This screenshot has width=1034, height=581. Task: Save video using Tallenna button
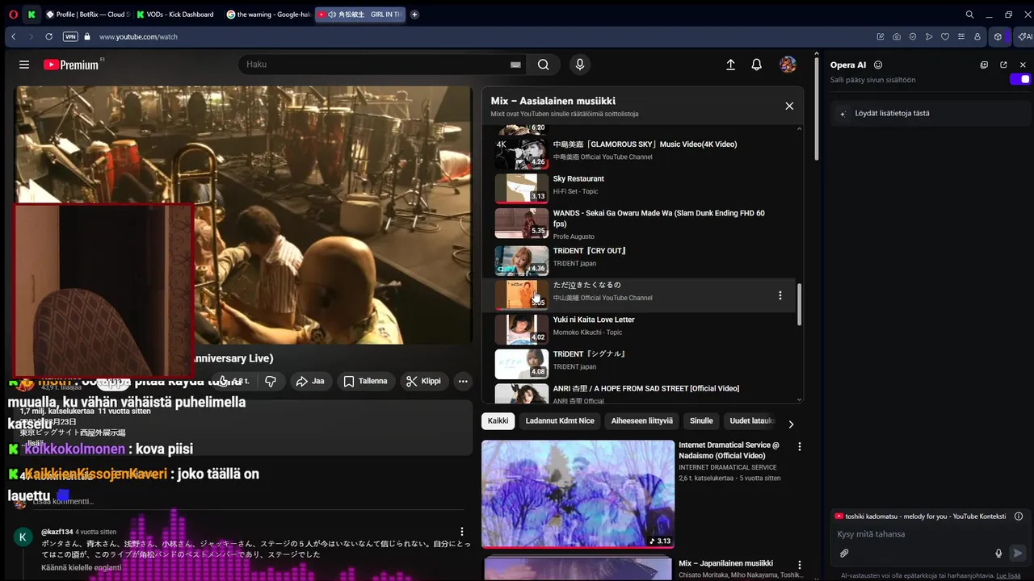366,381
